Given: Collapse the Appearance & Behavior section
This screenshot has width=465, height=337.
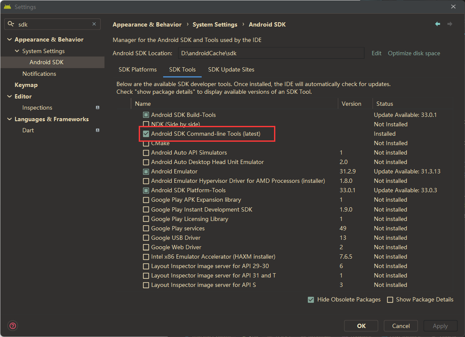Looking at the screenshot, I should [x=9, y=39].
